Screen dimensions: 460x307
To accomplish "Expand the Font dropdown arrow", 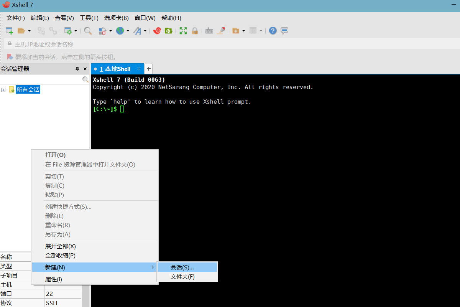I will pyautogui.click(x=145, y=31).
